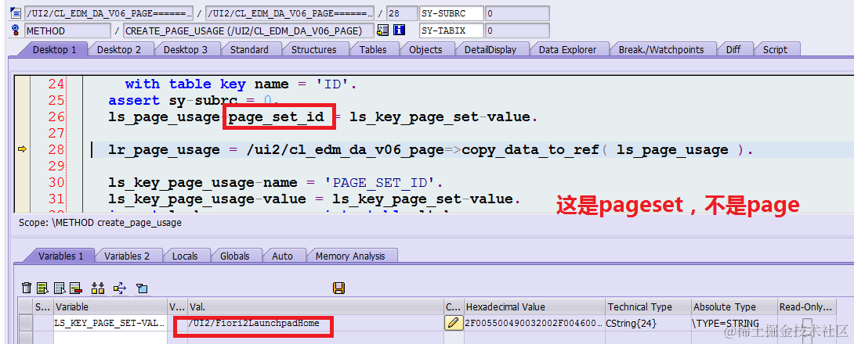Click the yellow block with branching arrows icon
Viewport: 854px width, 344px height.
(x=120, y=288)
